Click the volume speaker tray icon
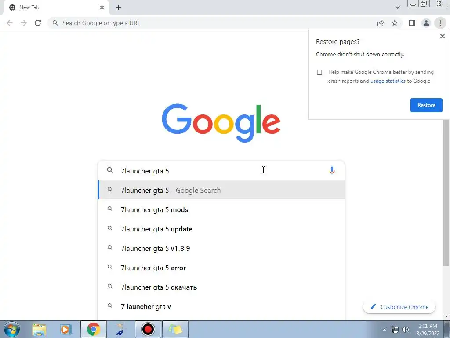 [406, 330]
